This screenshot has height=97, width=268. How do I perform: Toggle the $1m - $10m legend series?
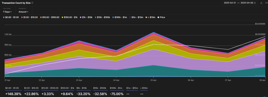(x=136, y=17)
